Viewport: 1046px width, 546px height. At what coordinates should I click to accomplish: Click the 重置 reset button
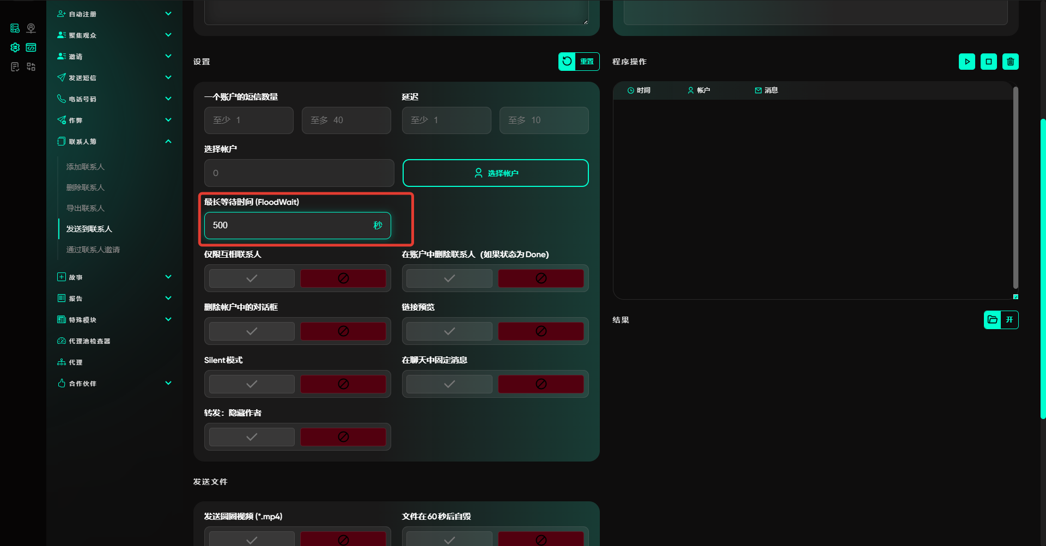[579, 62]
